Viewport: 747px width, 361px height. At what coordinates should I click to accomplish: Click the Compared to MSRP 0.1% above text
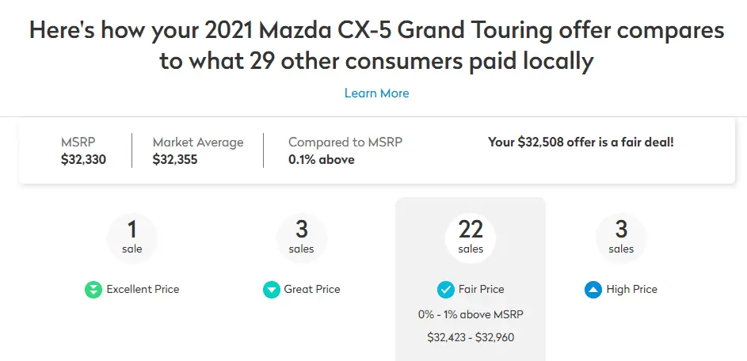click(x=321, y=159)
